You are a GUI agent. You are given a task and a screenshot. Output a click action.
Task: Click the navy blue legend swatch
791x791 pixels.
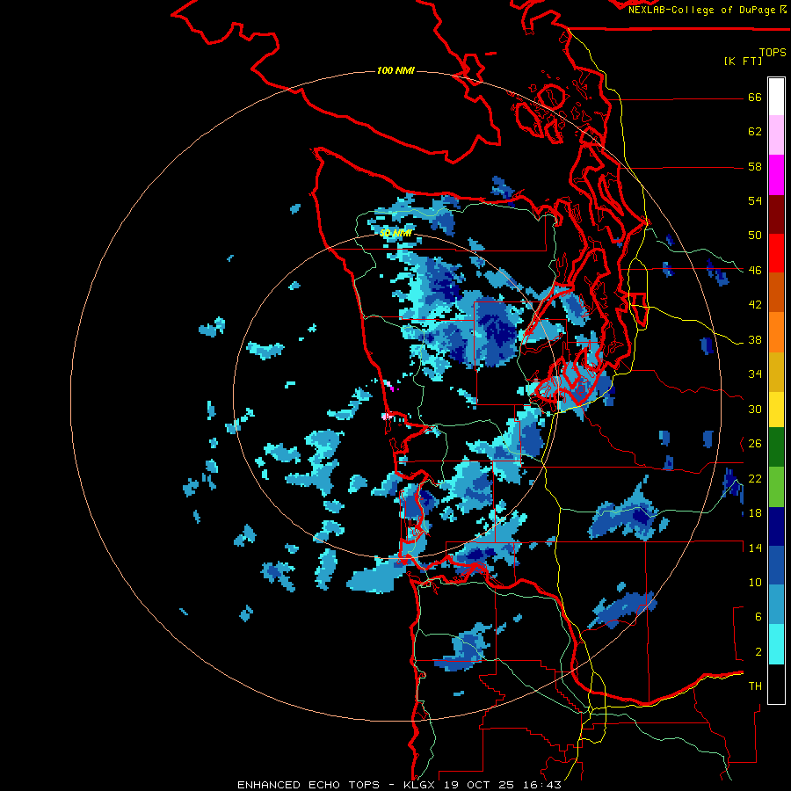click(x=776, y=526)
